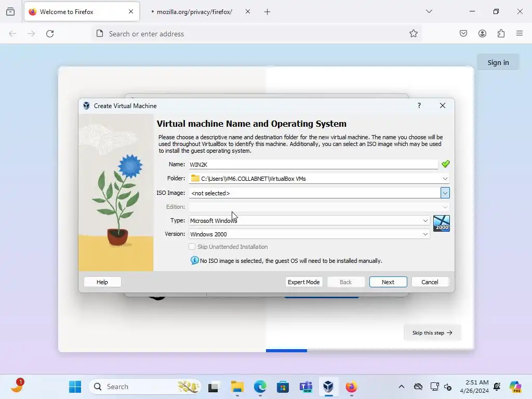Click Skip this step link
Image resolution: width=532 pixels, height=399 pixels.
pyautogui.click(x=432, y=333)
